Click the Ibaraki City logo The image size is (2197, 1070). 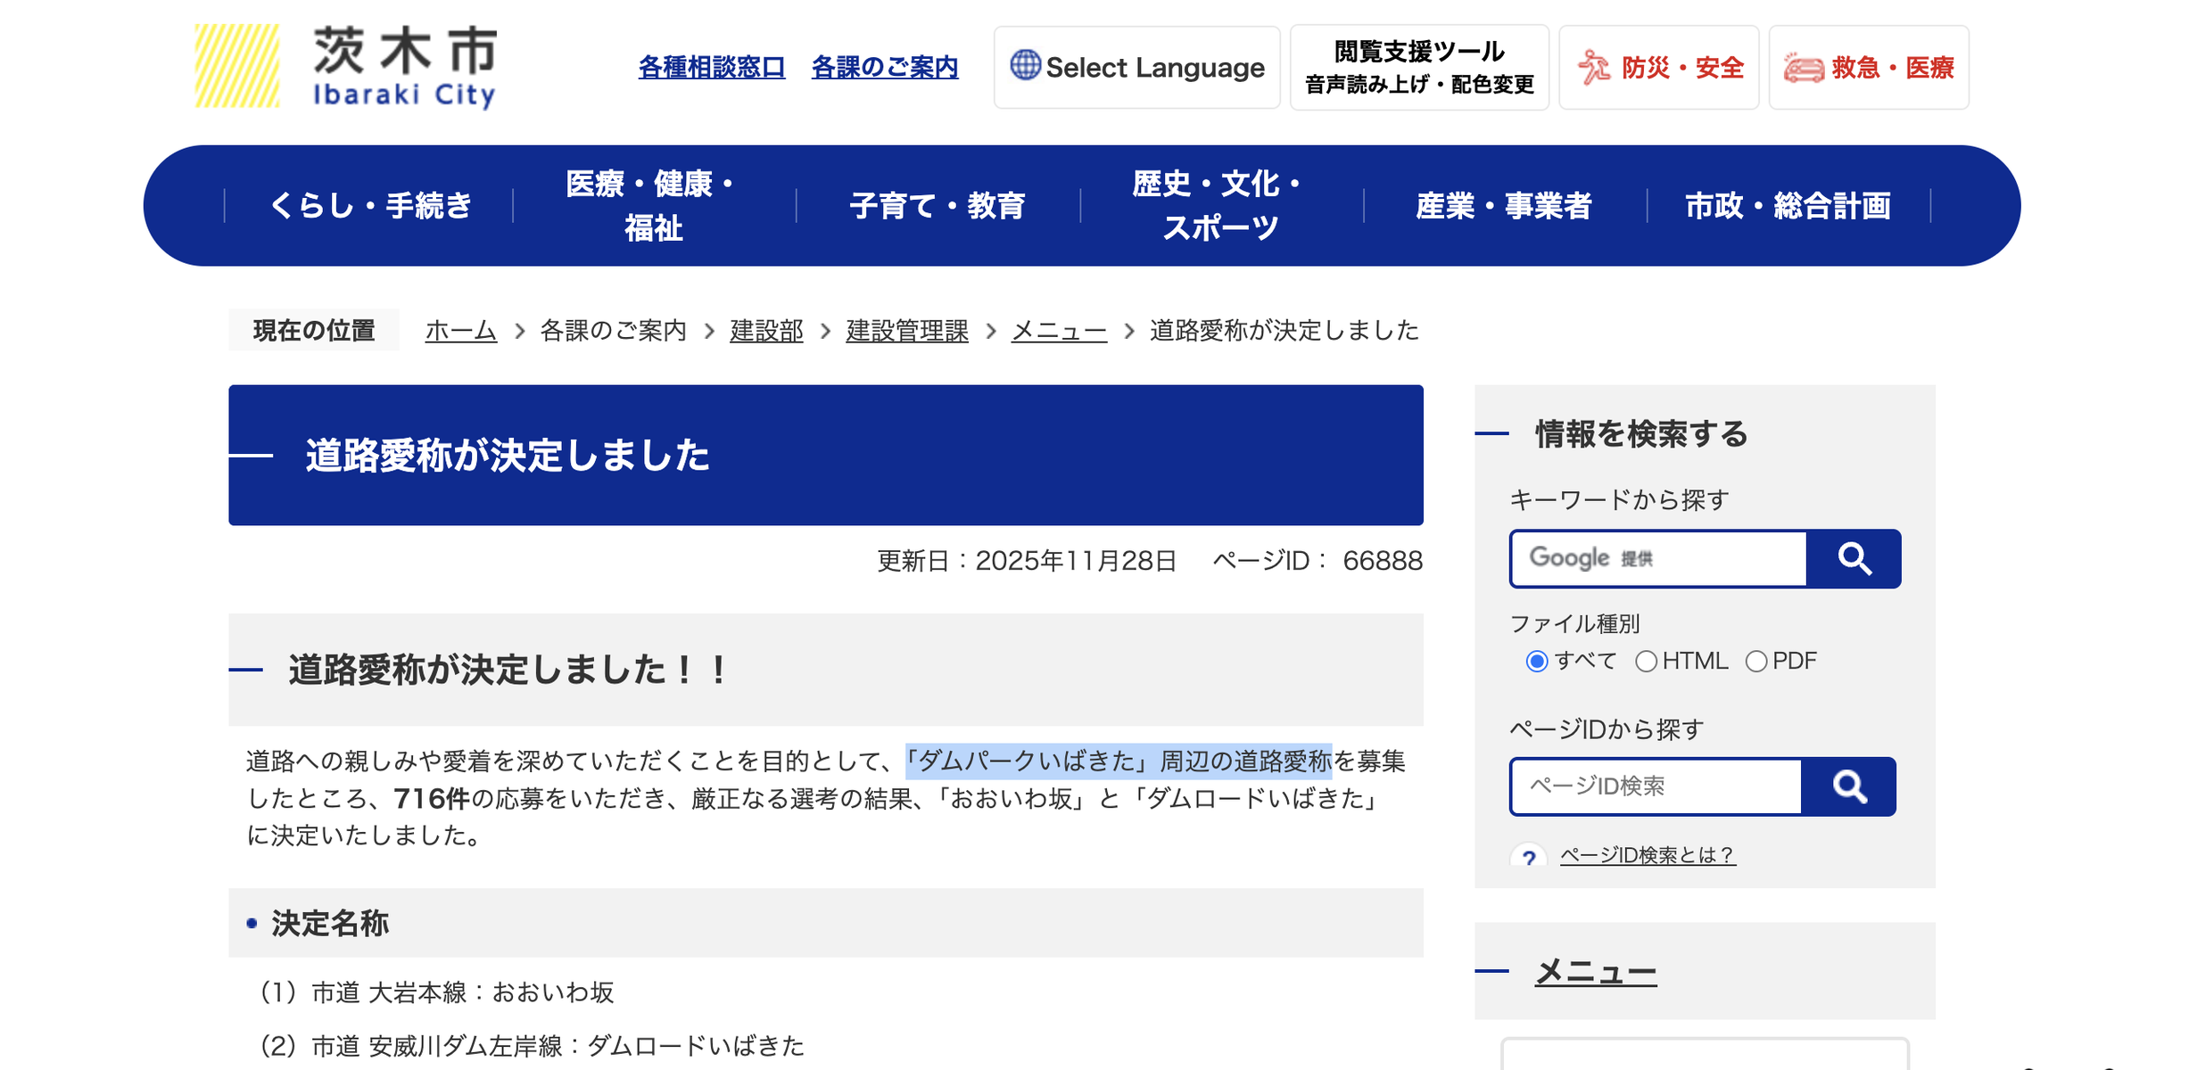346,67
